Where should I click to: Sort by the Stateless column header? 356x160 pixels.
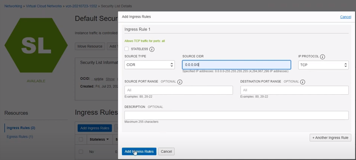[99, 139]
